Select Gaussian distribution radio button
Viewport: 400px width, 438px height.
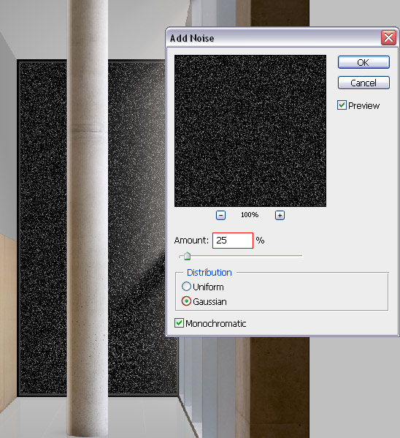click(186, 301)
